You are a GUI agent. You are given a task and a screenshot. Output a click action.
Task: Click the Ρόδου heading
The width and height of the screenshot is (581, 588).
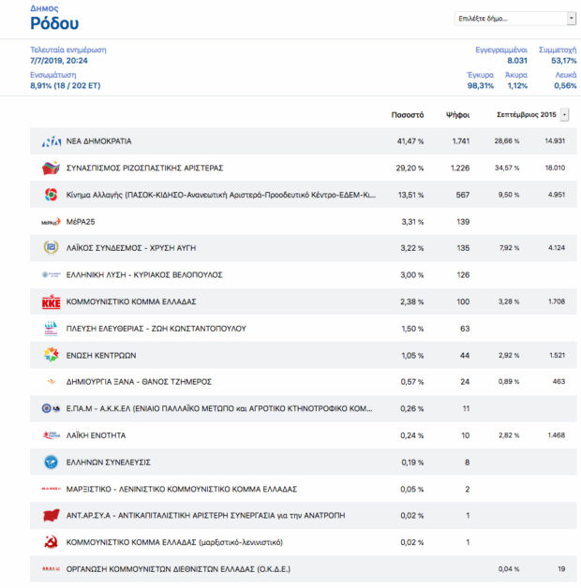coord(54,23)
